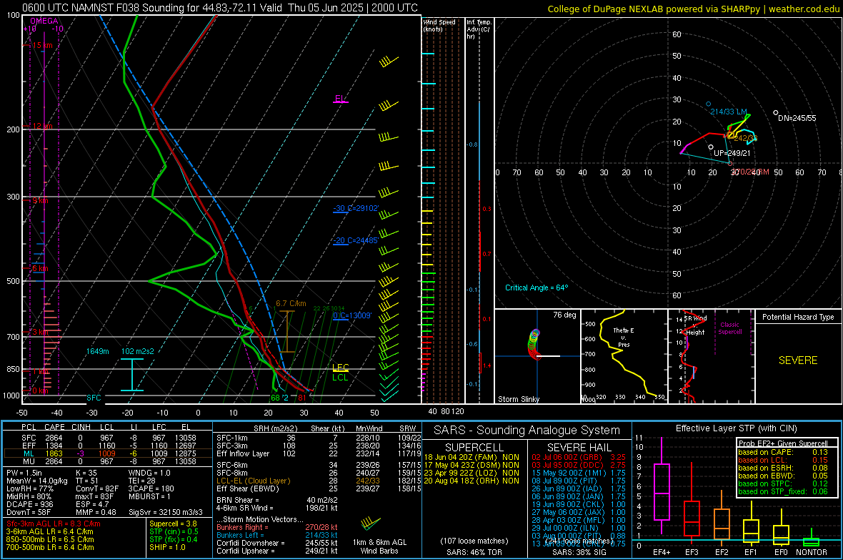
Task: Click the 'based on CAPE: 0.13' probability line
Action: click(x=783, y=452)
